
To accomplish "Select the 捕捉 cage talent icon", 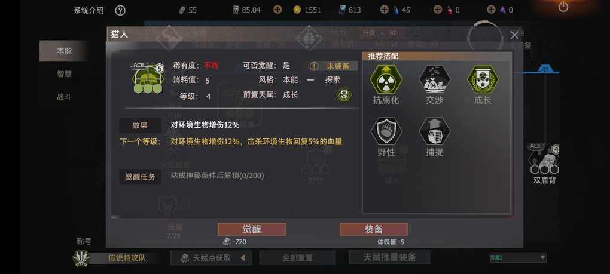I will click(434, 131).
